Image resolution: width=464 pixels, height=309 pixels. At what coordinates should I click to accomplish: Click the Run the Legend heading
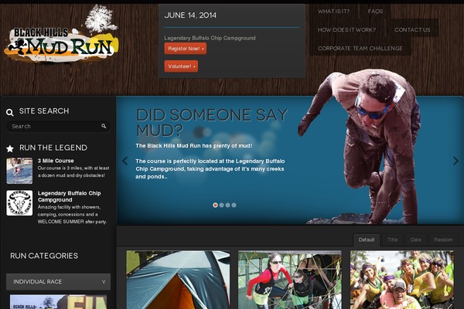53,148
